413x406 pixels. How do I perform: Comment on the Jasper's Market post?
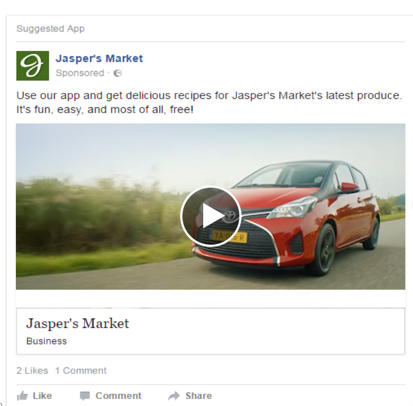tap(111, 396)
